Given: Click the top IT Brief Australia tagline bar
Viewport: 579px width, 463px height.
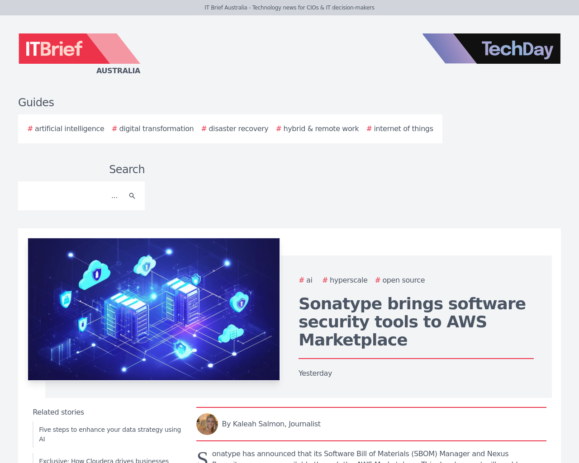Looking at the screenshot, I should click(x=289, y=8).
